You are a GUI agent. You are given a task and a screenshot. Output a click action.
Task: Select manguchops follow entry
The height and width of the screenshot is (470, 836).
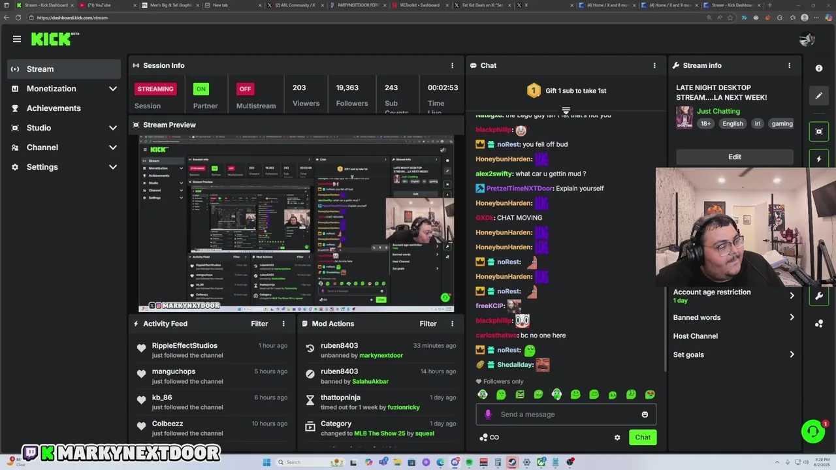pyautogui.click(x=212, y=376)
